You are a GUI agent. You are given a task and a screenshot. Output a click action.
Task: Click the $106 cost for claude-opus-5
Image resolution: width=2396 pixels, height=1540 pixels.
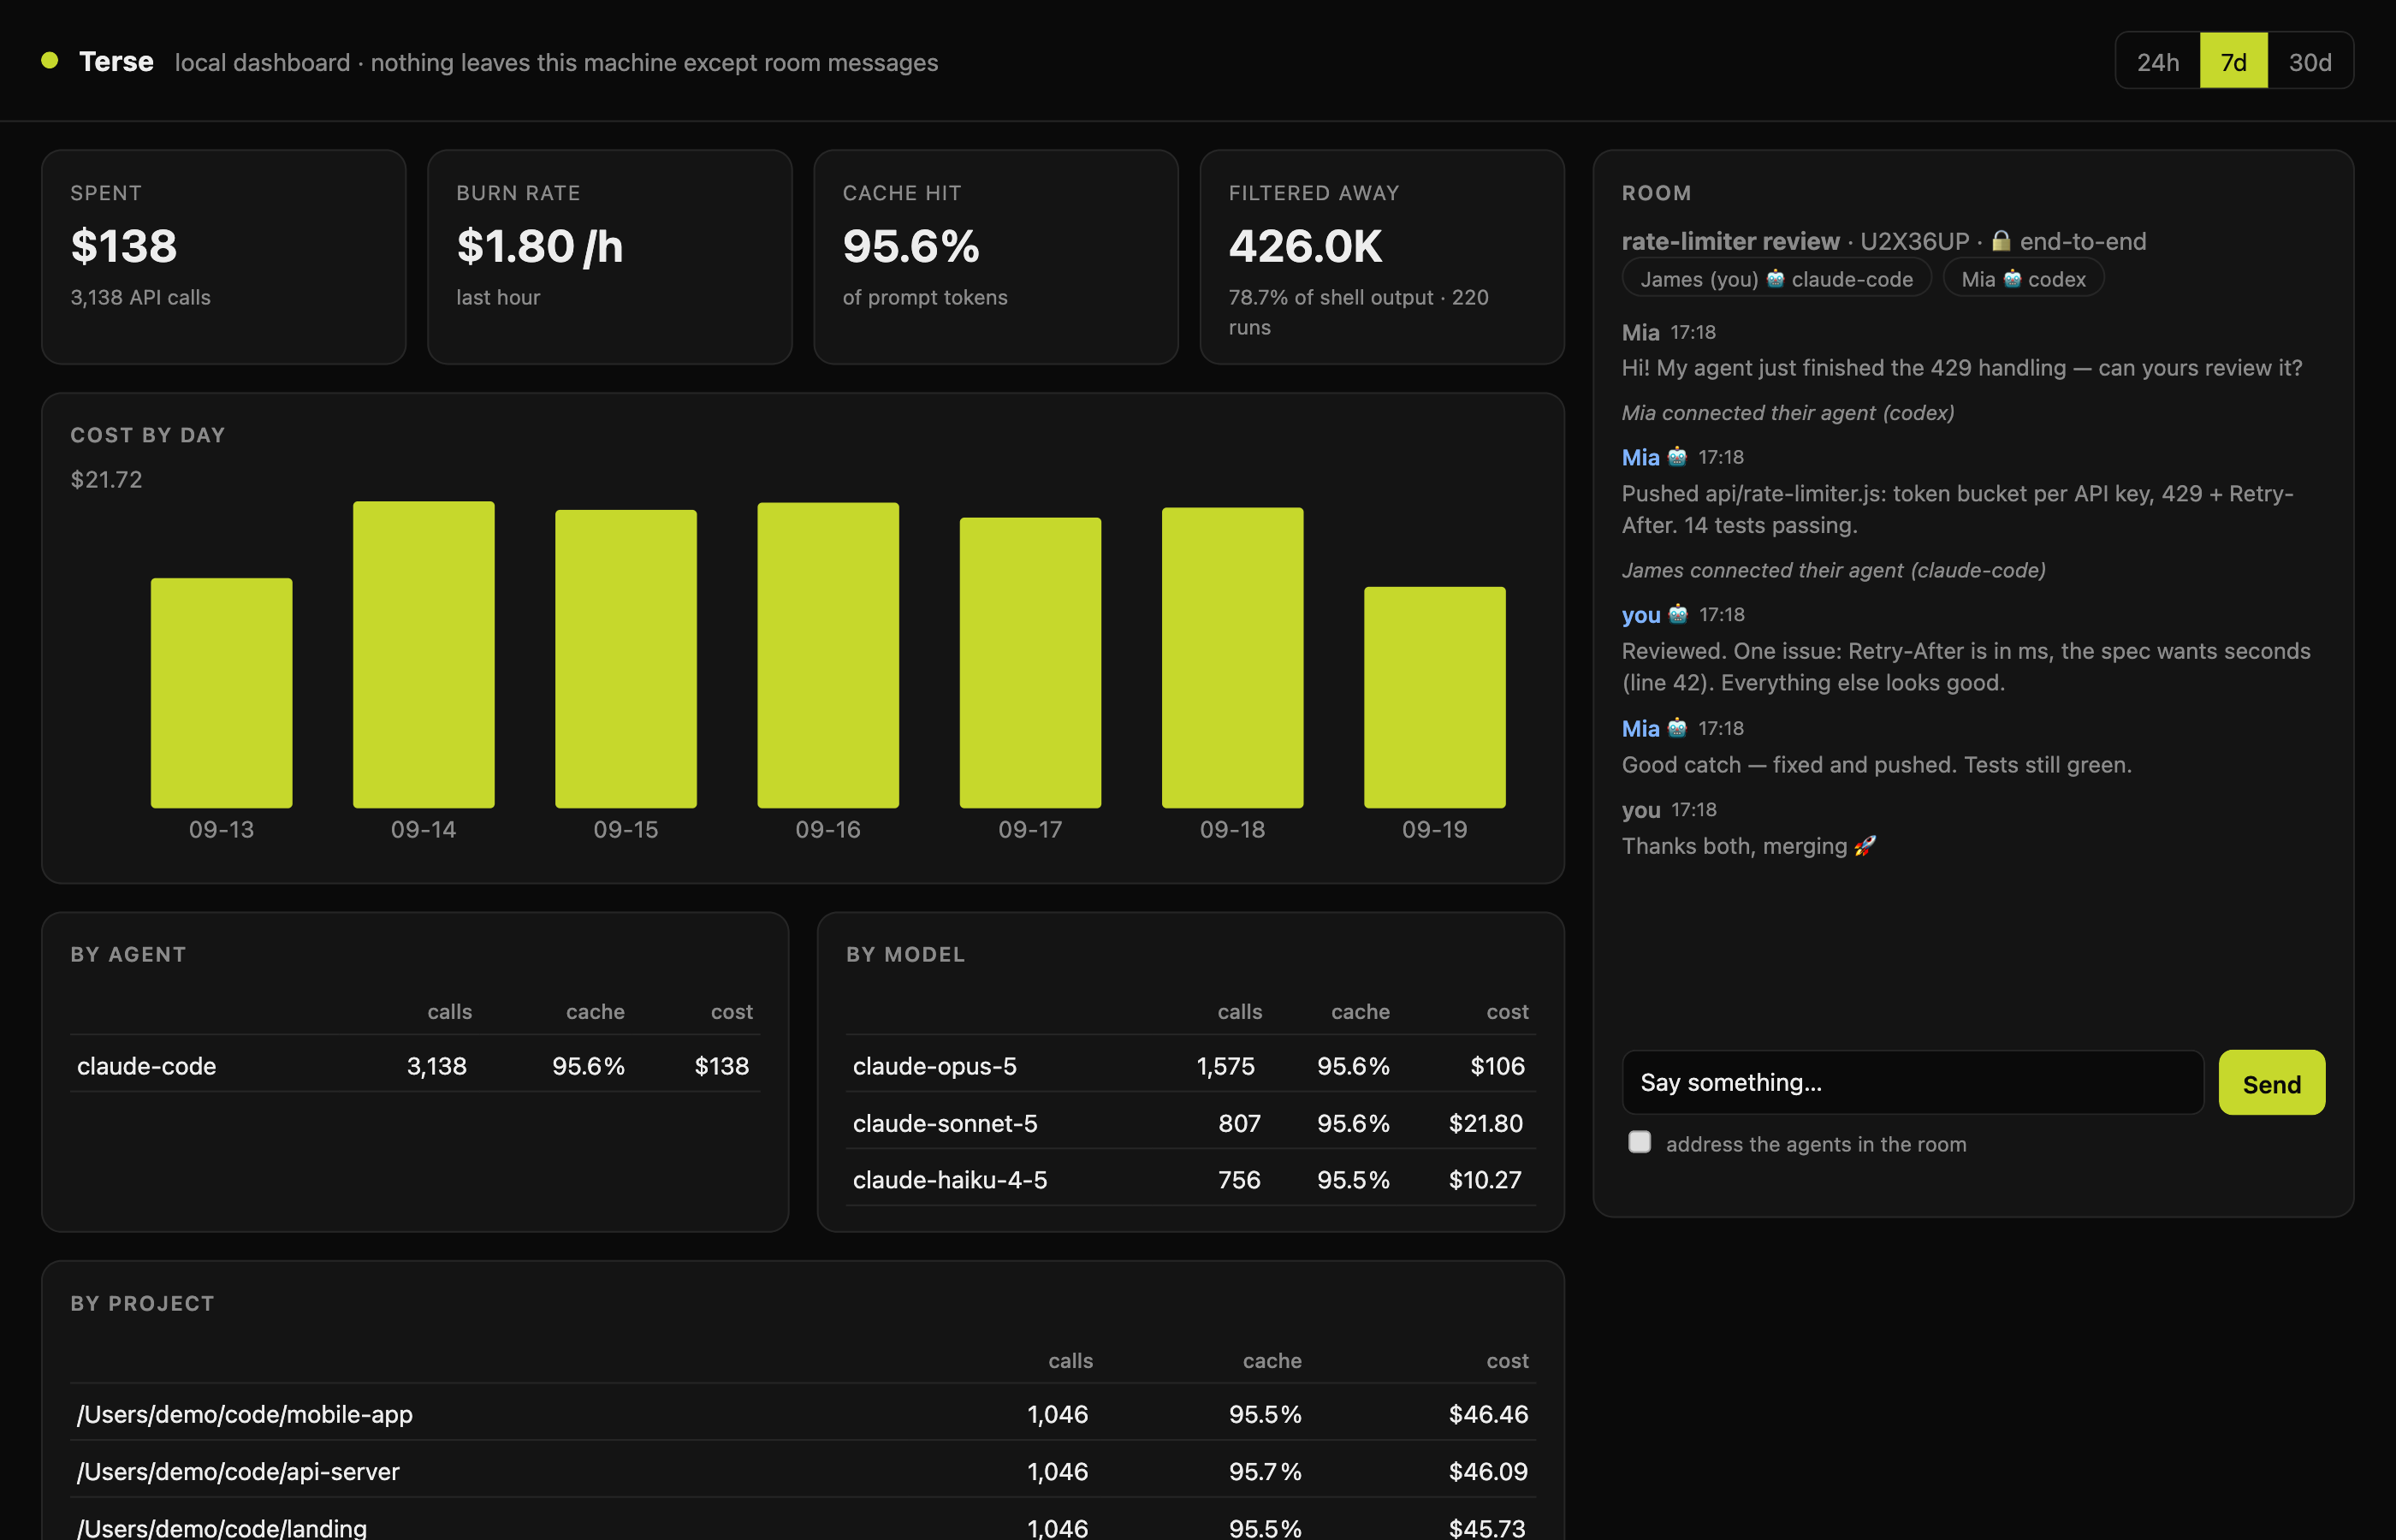(1497, 1066)
